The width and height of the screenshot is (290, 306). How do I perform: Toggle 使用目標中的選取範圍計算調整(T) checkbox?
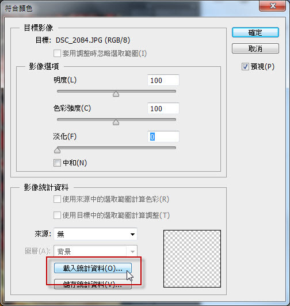57,216
